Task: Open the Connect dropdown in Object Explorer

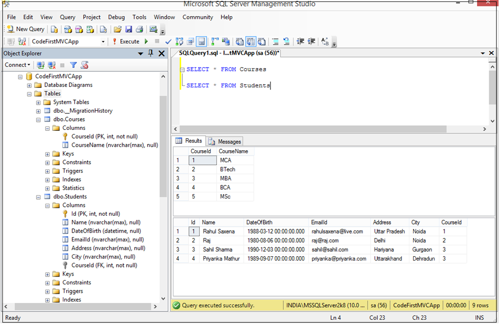Action: tap(18, 64)
